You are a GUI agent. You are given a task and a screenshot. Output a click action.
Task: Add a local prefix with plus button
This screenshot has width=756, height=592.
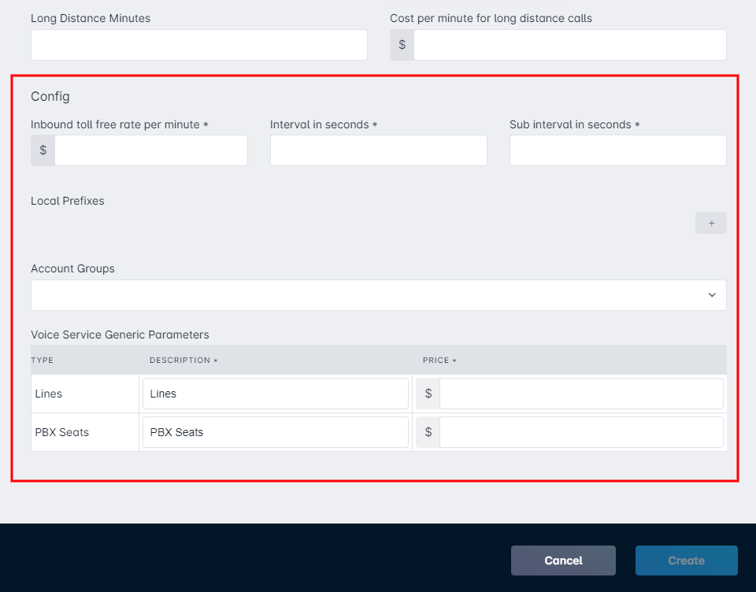pyautogui.click(x=710, y=223)
